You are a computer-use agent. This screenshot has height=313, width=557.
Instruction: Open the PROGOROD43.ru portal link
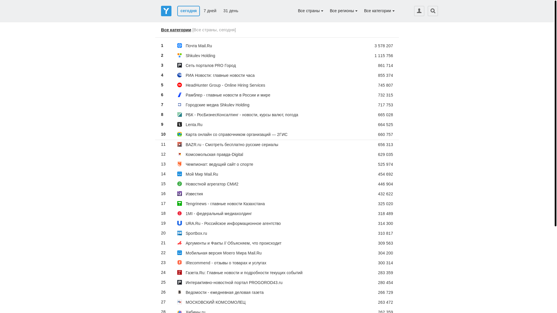pos(234,283)
